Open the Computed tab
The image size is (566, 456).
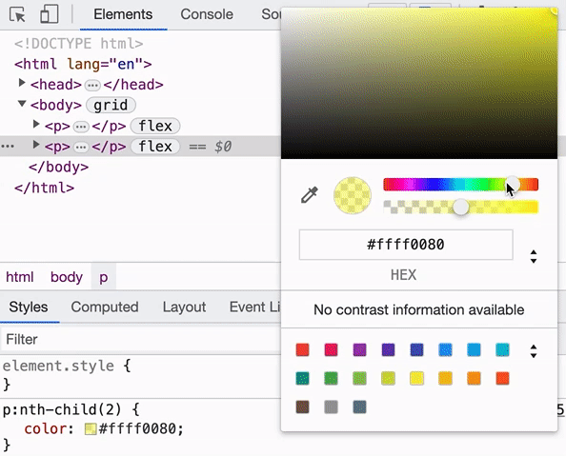pyautogui.click(x=105, y=307)
